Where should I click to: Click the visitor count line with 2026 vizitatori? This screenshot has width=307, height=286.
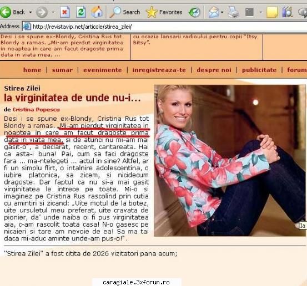[x=90, y=253]
